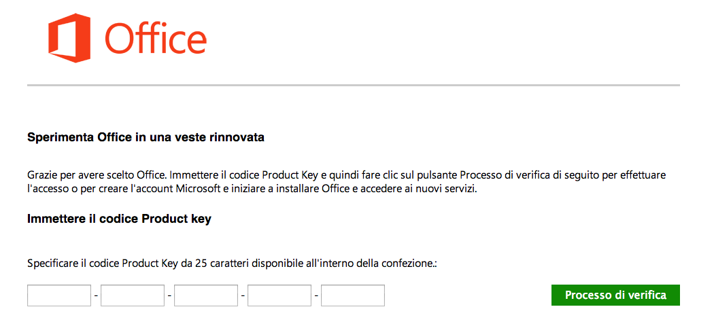The image size is (714, 324).
Task: Click the gray horizontal divider line
Action: point(354,85)
